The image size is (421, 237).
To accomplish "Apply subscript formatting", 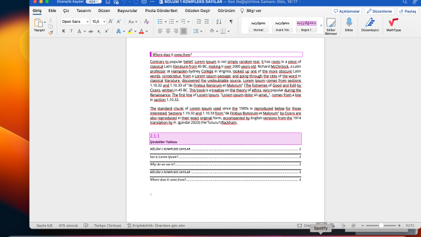I will coord(99,31).
